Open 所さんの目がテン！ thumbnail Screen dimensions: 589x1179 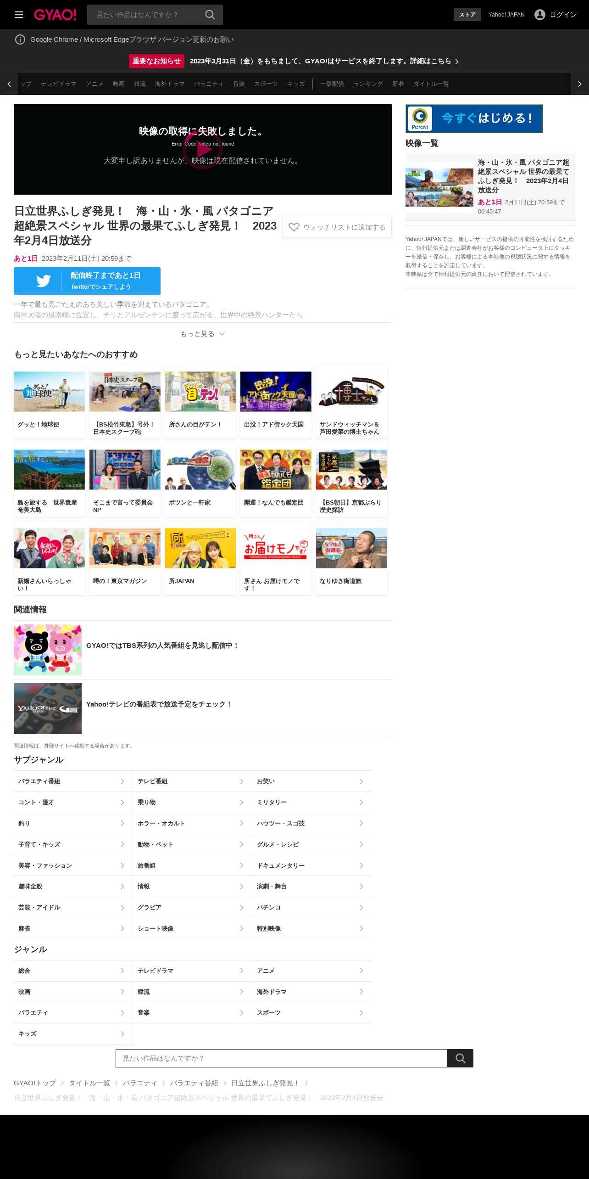pos(200,392)
